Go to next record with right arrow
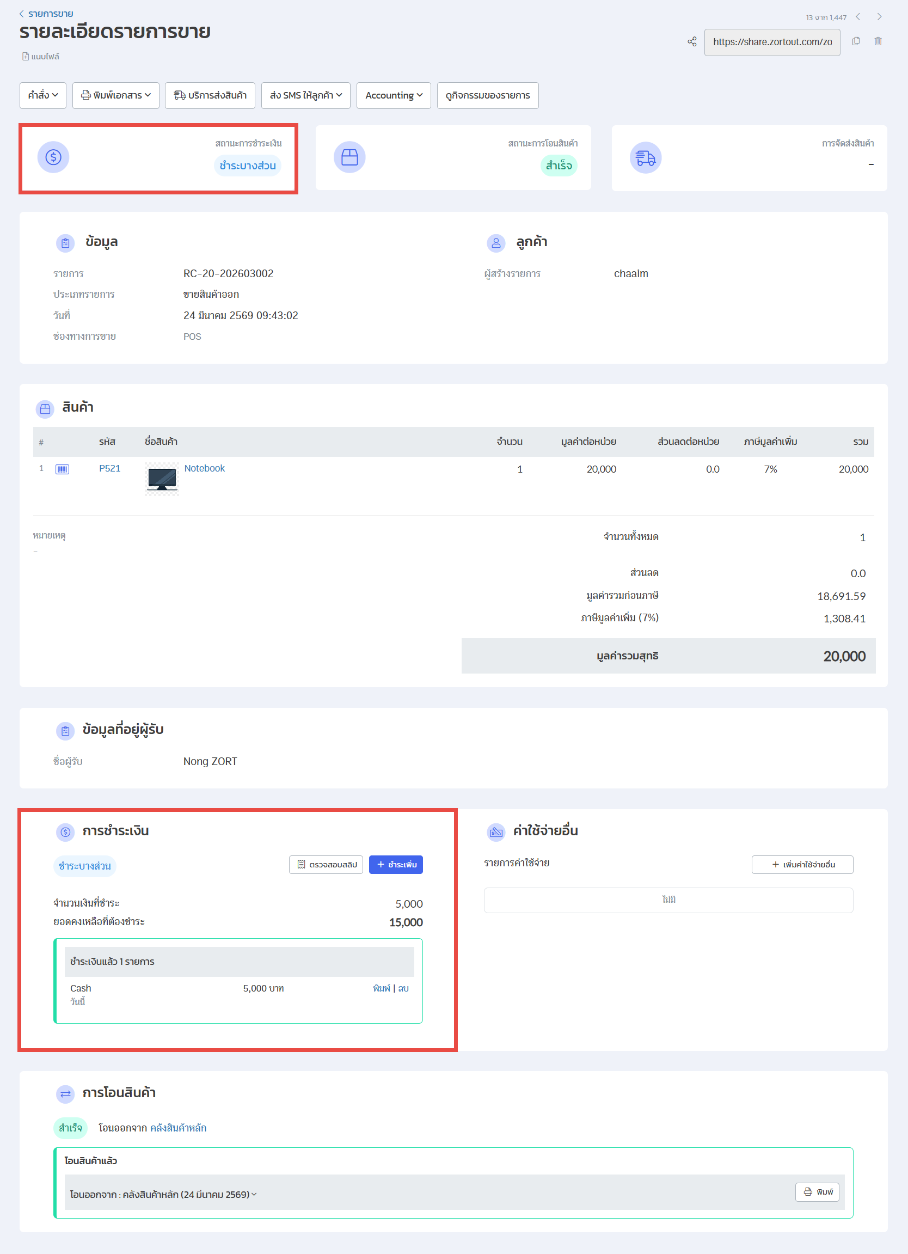This screenshot has height=1254, width=908. pyautogui.click(x=879, y=17)
